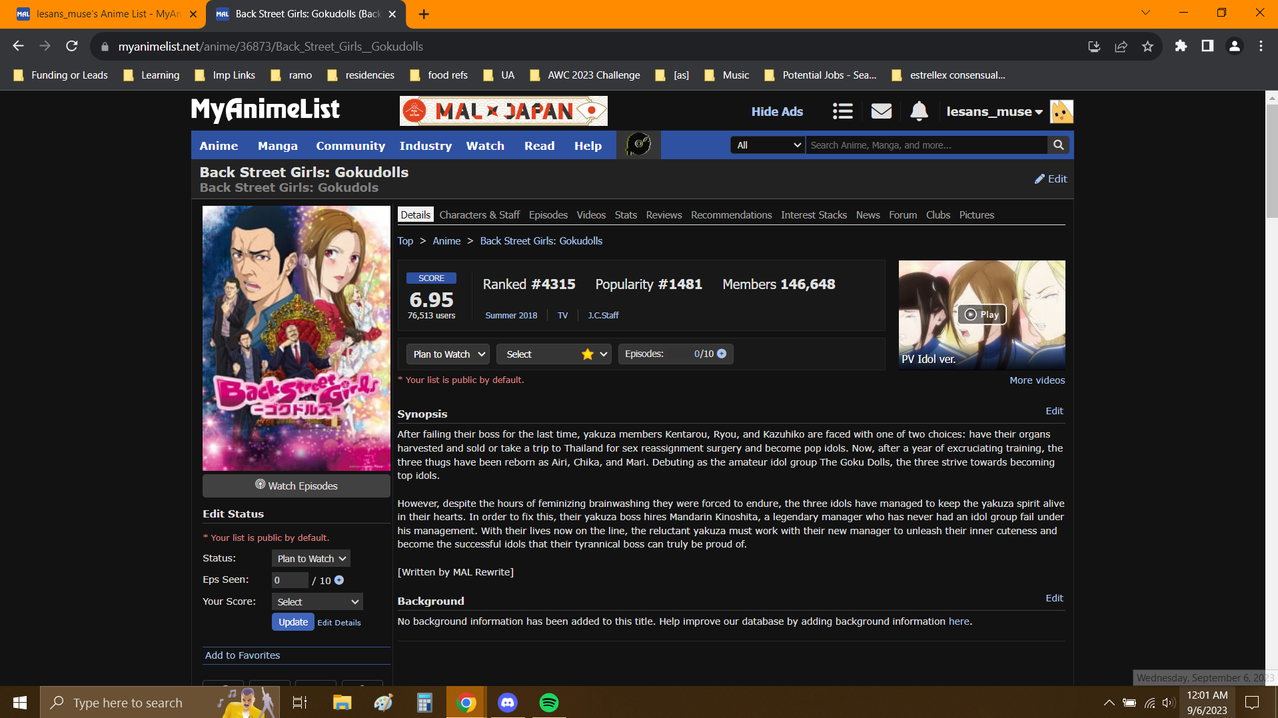Bookmark this page with star icon

1147,47
